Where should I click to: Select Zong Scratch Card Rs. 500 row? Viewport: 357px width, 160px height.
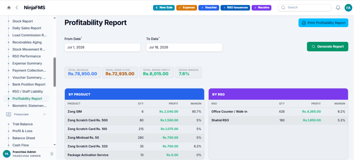pos(134,120)
